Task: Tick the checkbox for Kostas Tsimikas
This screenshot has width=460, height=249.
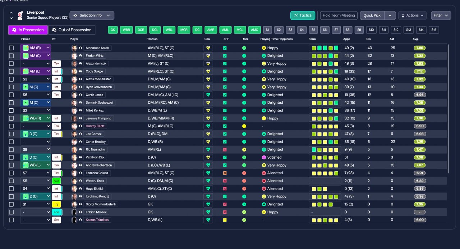Action: click(x=11, y=220)
